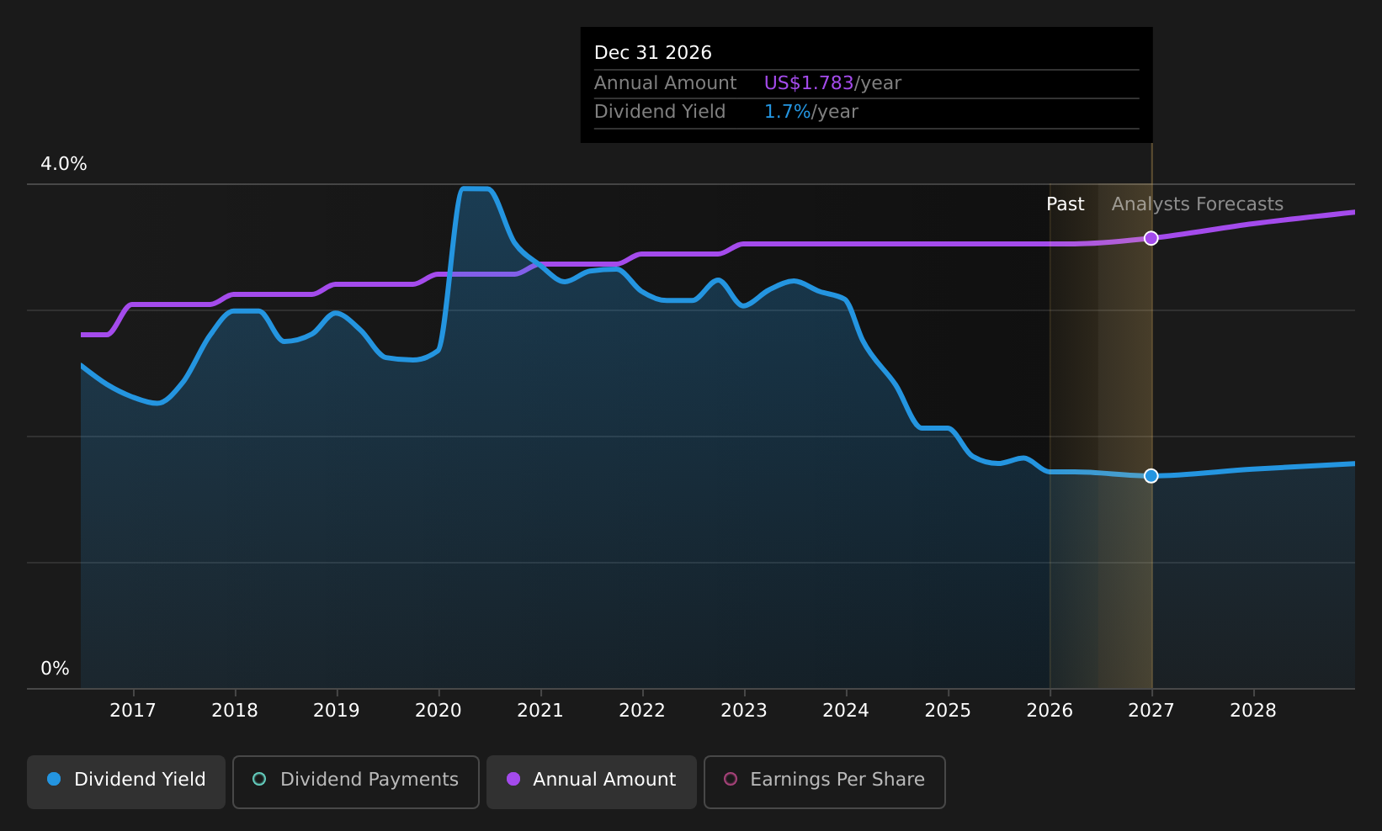Enable the Earnings Per Share series
Viewport: 1382px width, 831px height.
pos(825,781)
